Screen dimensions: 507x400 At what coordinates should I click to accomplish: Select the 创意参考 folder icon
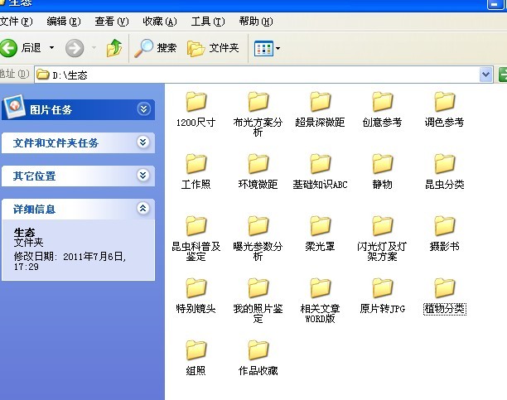tap(382, 102)
